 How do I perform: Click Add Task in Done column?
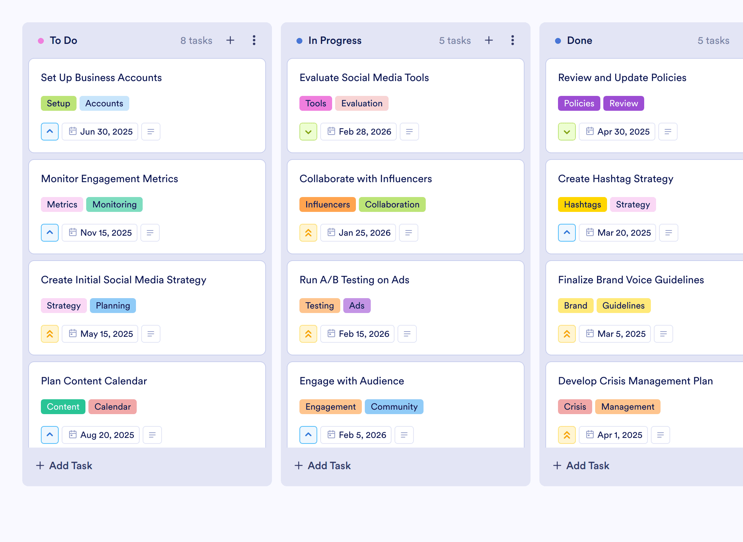pos(581,465)
